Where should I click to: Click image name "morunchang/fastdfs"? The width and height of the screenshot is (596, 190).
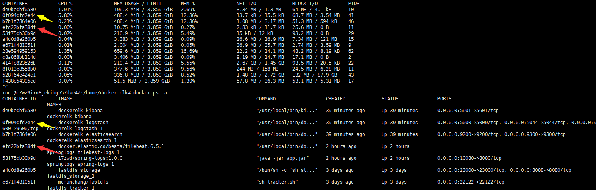pos(83,182)
